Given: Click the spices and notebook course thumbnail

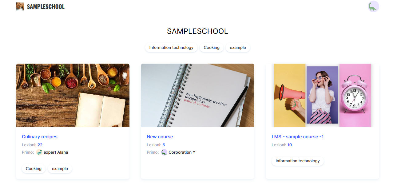Looking at the screenshot, I should point(73,95).
